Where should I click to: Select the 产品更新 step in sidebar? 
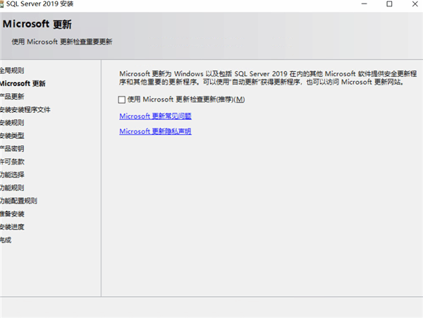coord(12,97)
